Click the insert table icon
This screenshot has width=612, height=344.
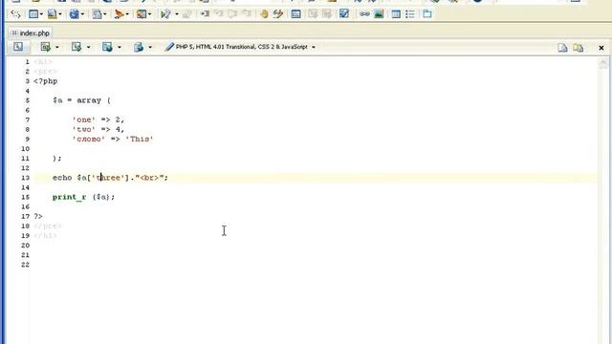click(x=396, y=14)
